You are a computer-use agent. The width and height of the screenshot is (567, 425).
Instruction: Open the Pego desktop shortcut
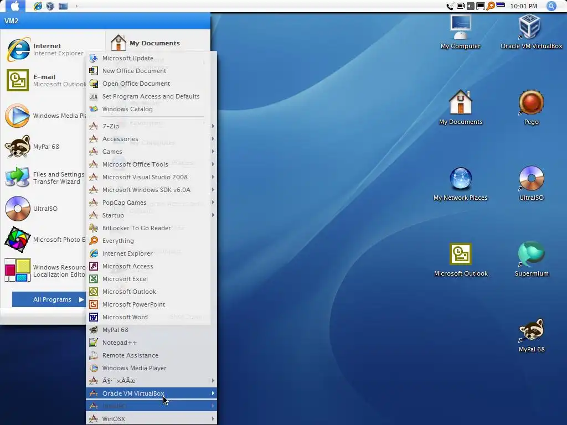coord(531,108)
